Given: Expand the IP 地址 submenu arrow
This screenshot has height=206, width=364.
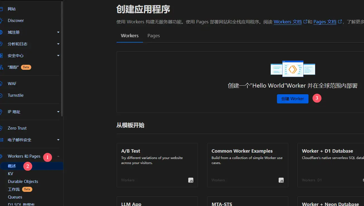Looking at the screenshot, I should pos(58,112).
